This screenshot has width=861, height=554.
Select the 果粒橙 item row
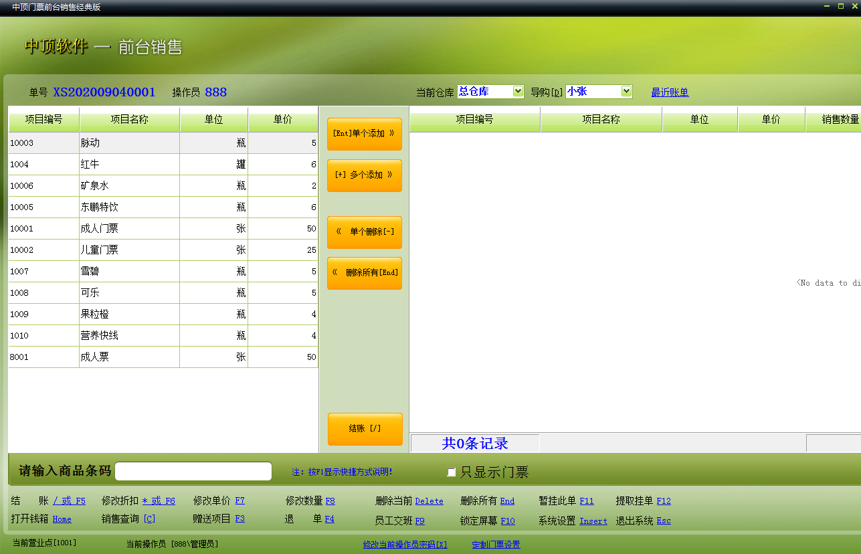pyautogui.click(x=163, y=314)
